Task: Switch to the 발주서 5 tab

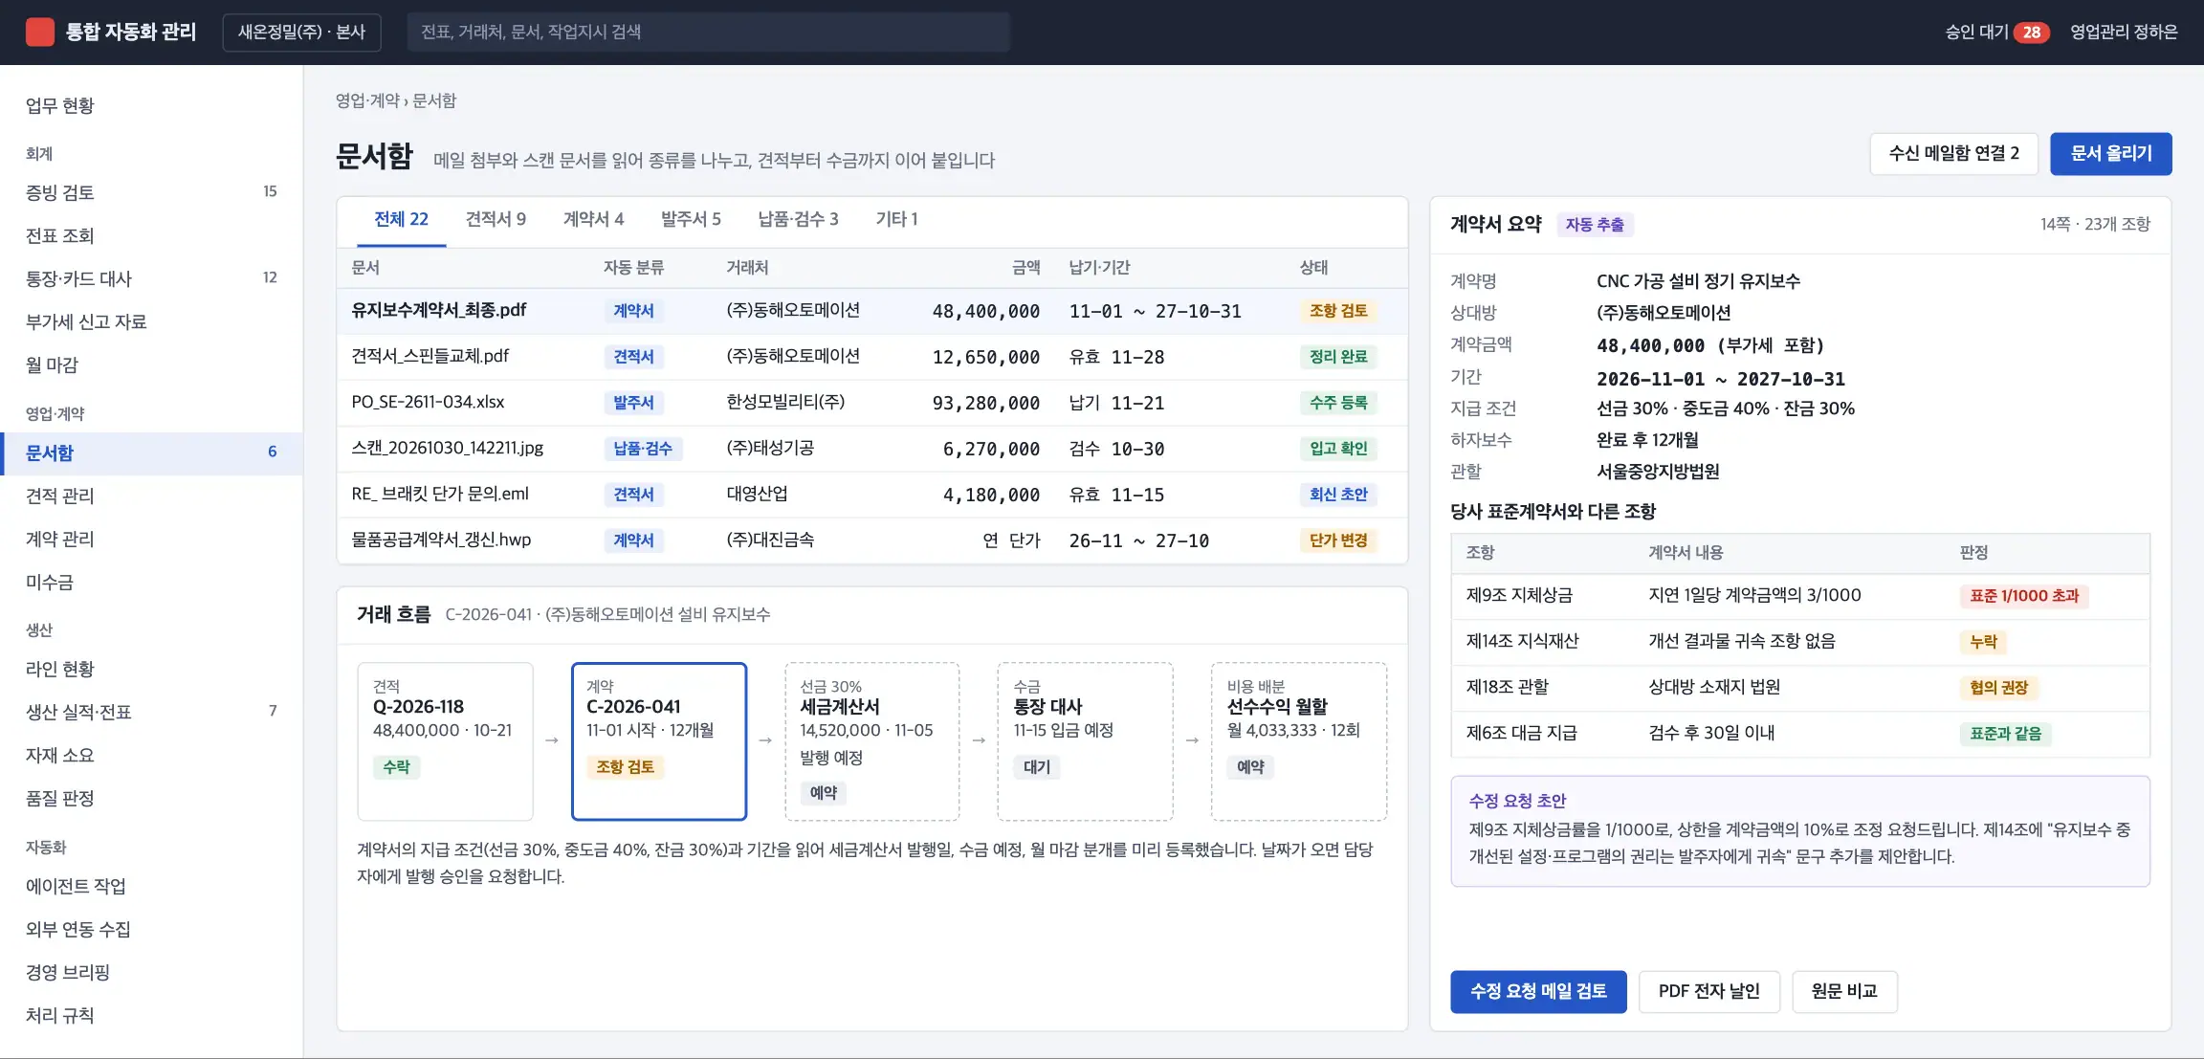Action: pyautogui.click(x=691, y=219)
